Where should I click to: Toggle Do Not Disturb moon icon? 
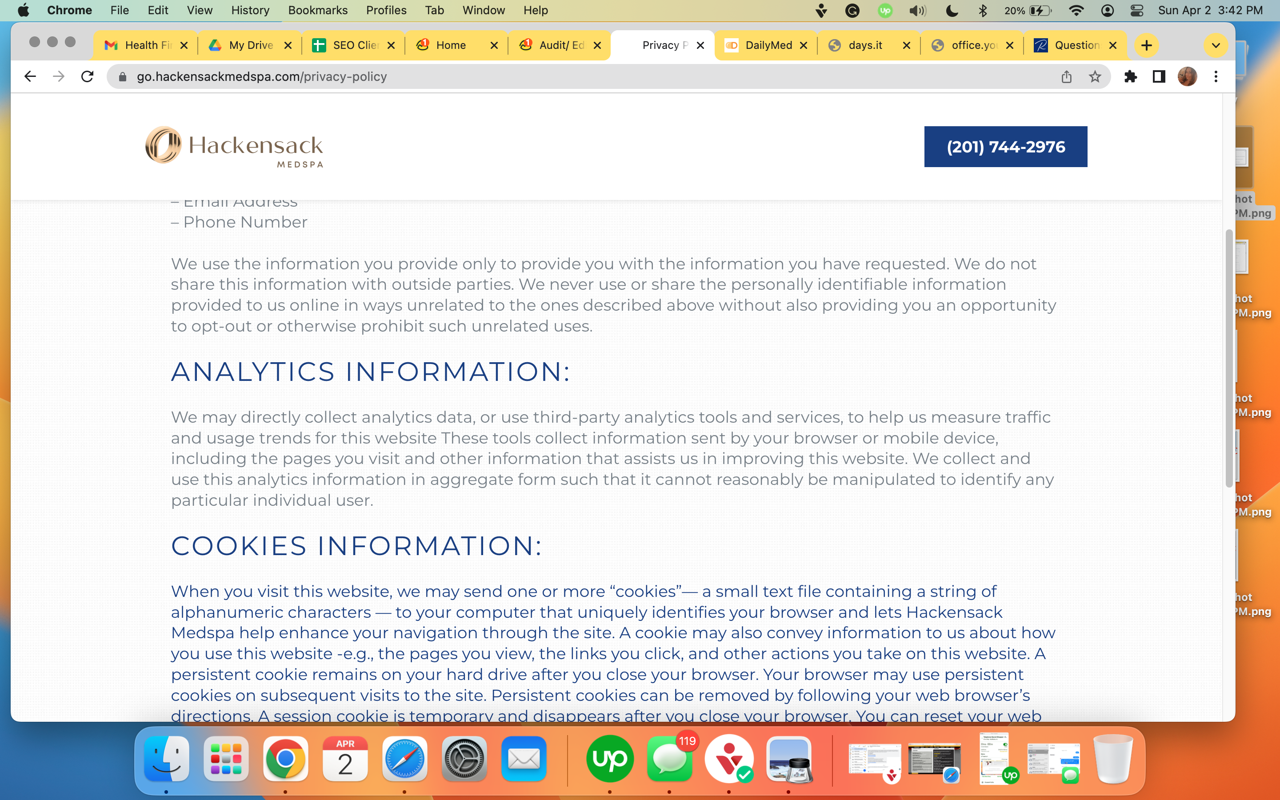pos(952,10)
